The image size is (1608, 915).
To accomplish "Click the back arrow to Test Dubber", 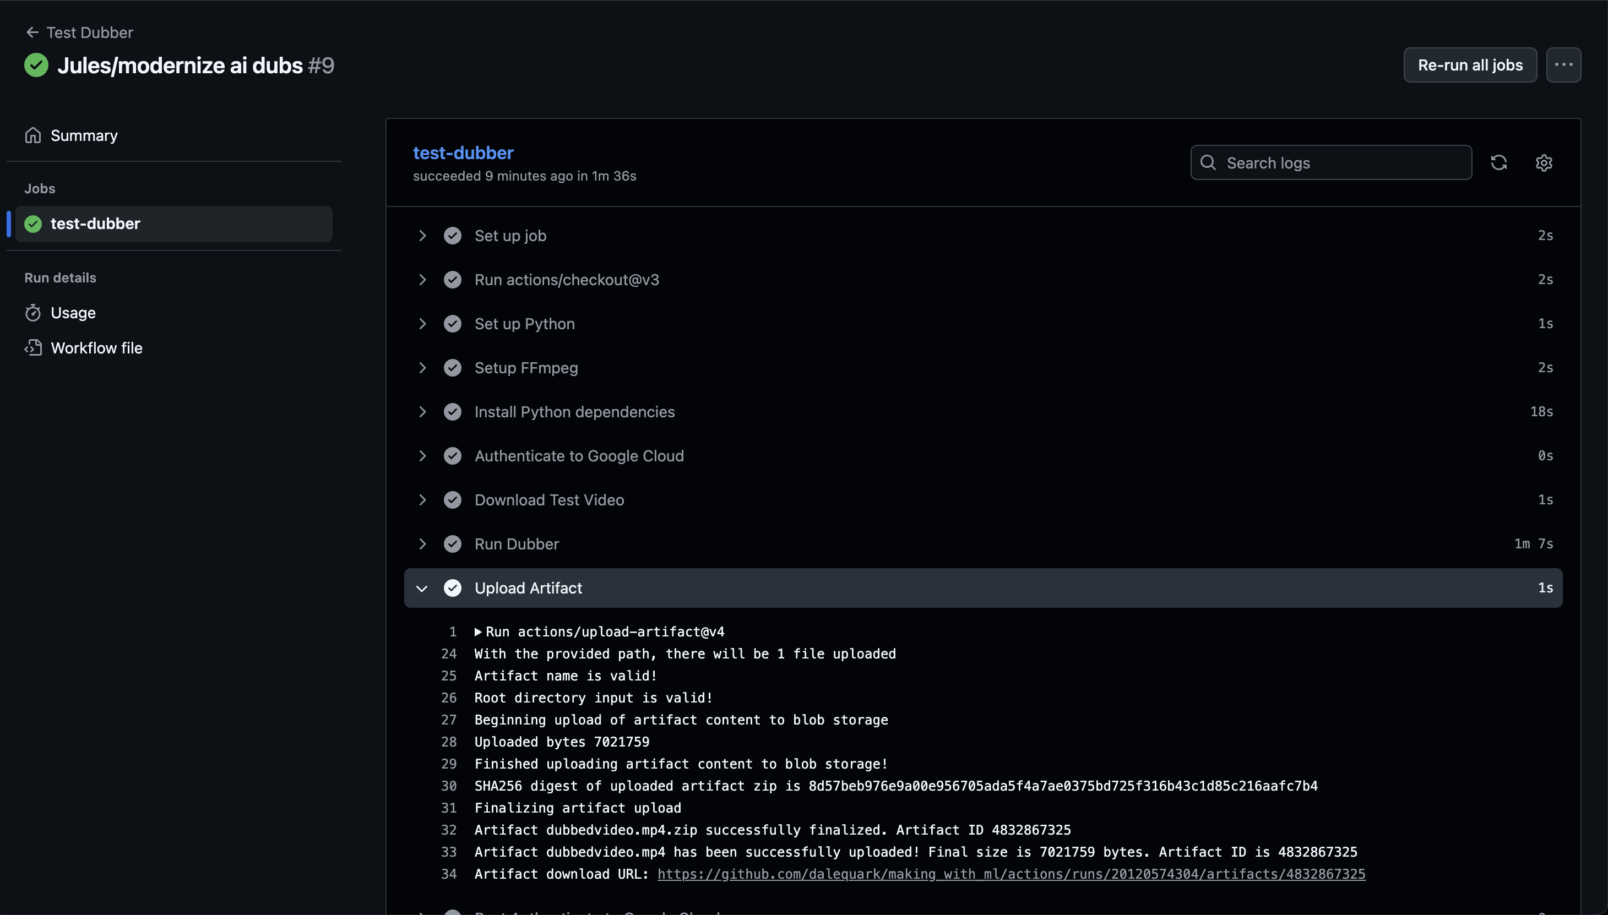I will coord(32,32).
